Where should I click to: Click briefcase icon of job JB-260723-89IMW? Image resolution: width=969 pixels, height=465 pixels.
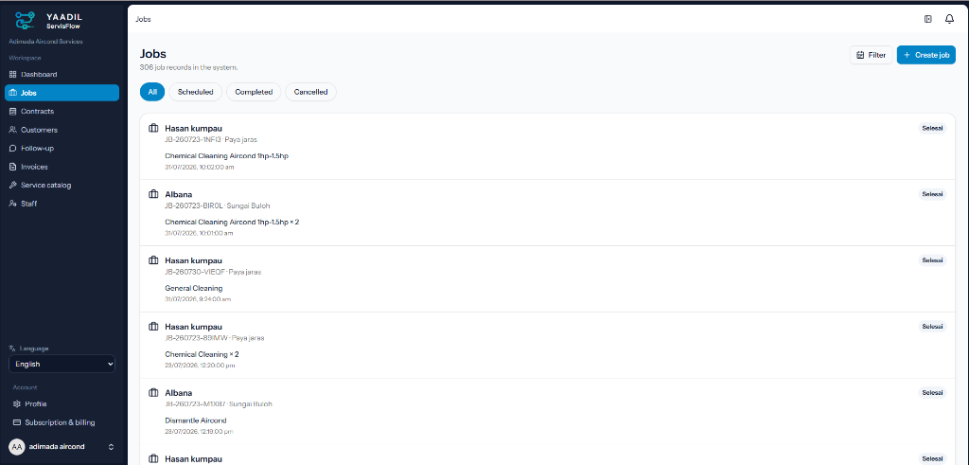pyautogui.click(x=154, y=327)
